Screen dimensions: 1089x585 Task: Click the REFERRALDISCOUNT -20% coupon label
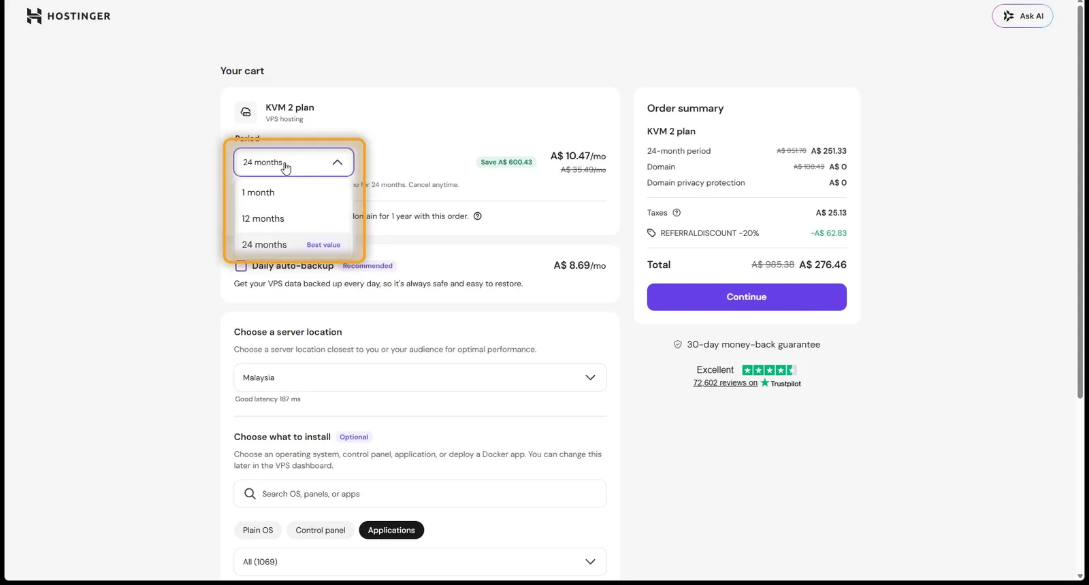pyautogui.click(x=710, y=233)
